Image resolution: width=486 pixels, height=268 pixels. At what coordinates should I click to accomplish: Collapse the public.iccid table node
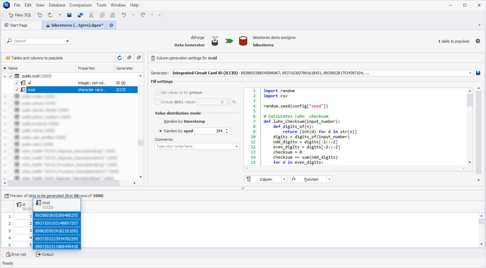point(5,76)
